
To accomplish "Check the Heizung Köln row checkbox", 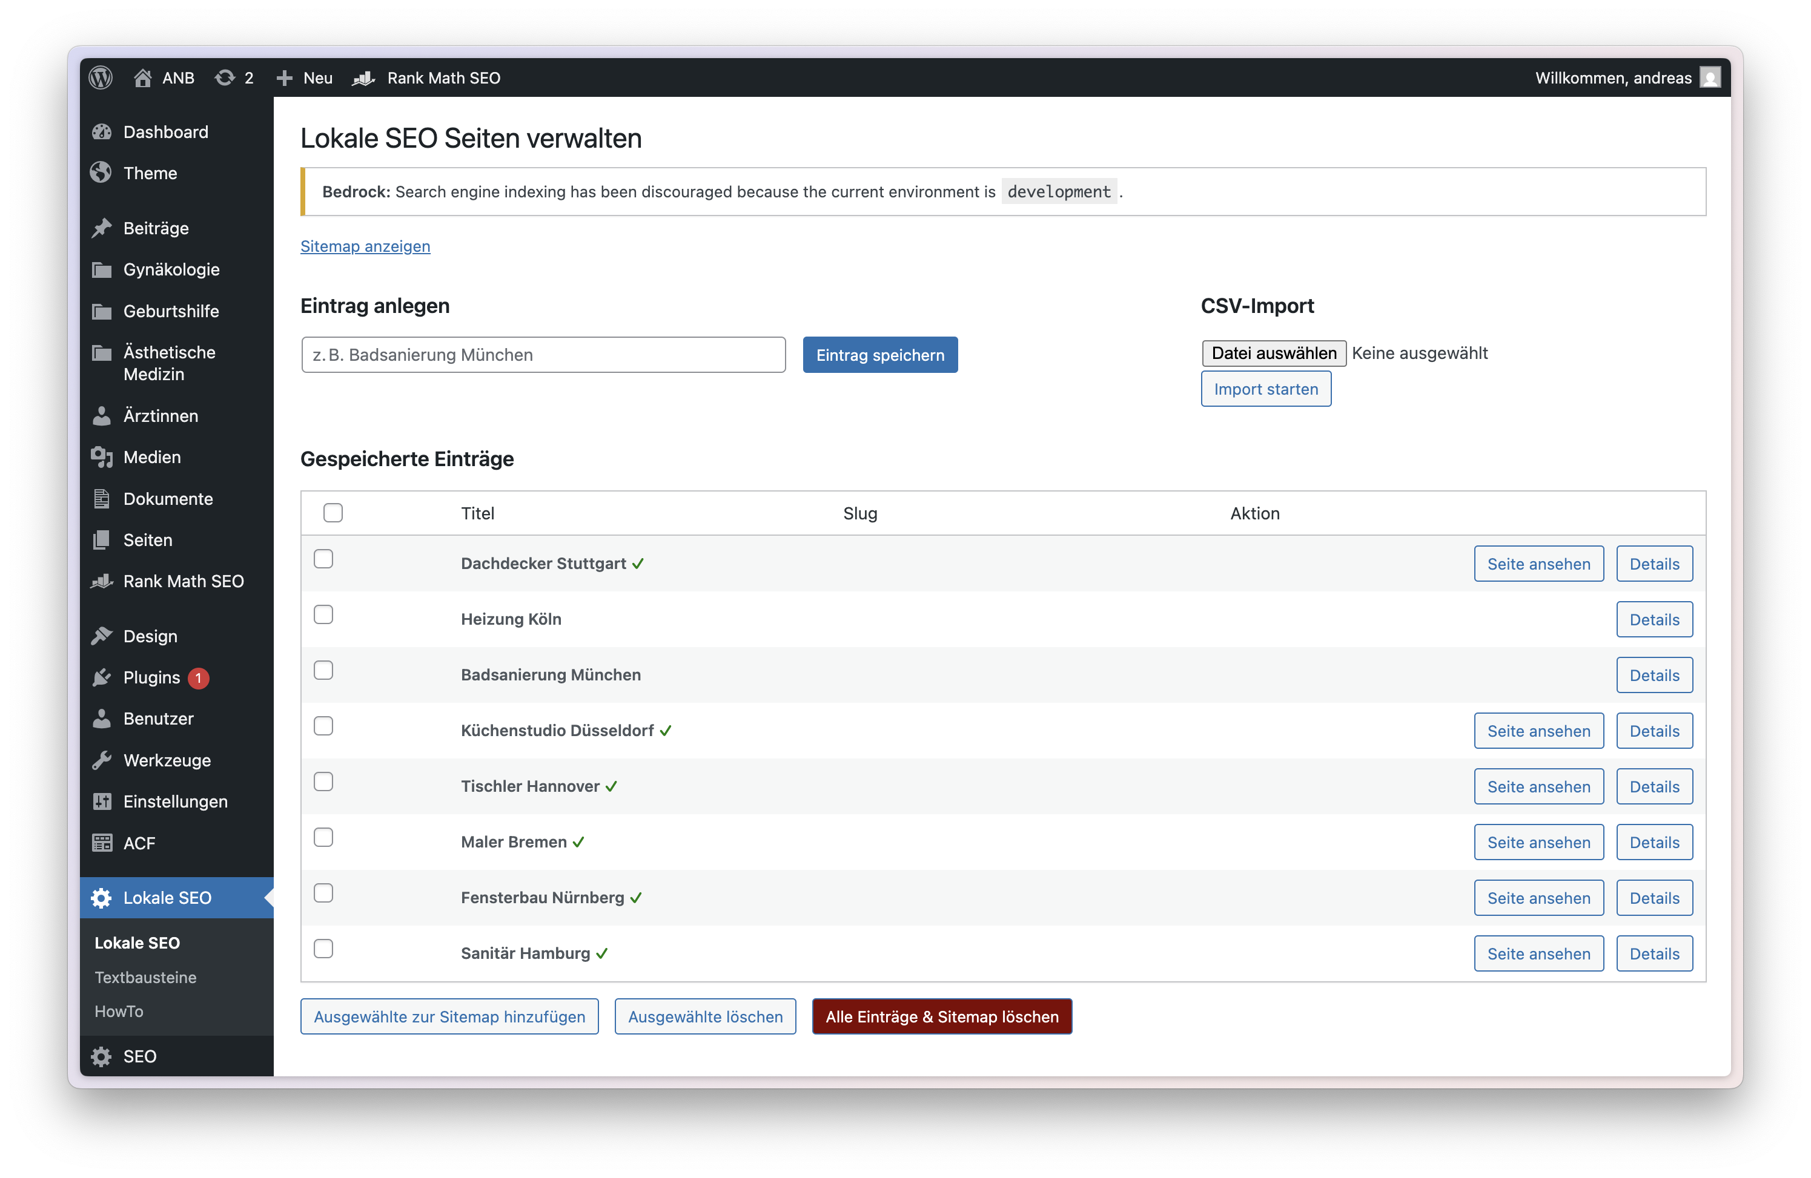I will point(323,614).
